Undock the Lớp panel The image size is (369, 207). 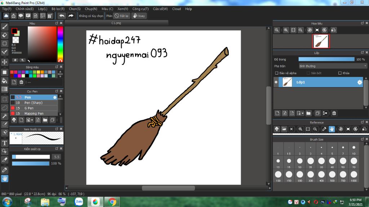pyautogui.click(x=363, y=53)
